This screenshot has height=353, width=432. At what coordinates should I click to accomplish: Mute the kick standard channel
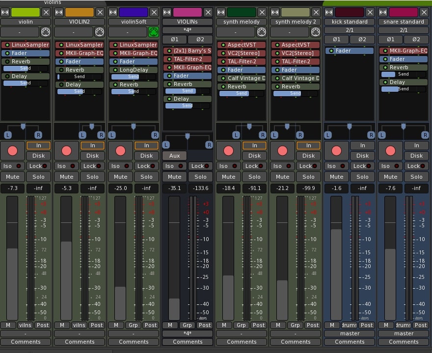pyautogui.click(x=336, y=177)
